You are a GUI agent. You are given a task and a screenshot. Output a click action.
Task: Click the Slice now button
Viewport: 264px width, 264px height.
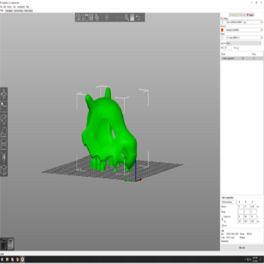tap(242, 247)
